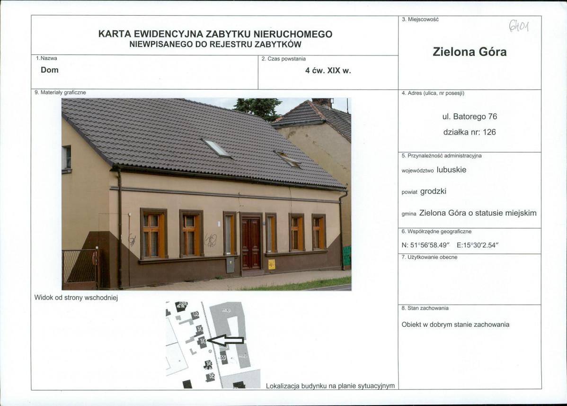Click the subtitle "NIEWPISANEGO DO REJESTRU ZABYTKÓW"
Image resolution: width=567 pixels, height=406 pixels.
(215, 45)
